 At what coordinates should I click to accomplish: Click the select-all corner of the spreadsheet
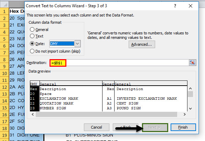pos(4,4)
